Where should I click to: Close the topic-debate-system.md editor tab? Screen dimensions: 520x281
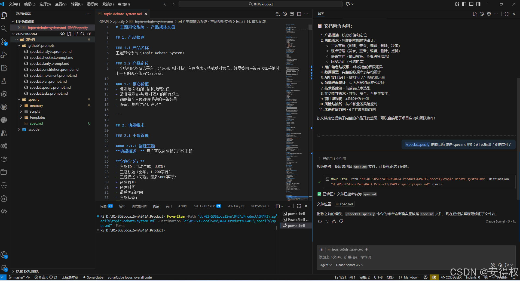[x=146, y=14]
